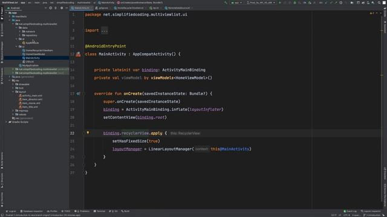Switch to the Api.kt editor tab
387x217 pixels.
tap(155, 8)
